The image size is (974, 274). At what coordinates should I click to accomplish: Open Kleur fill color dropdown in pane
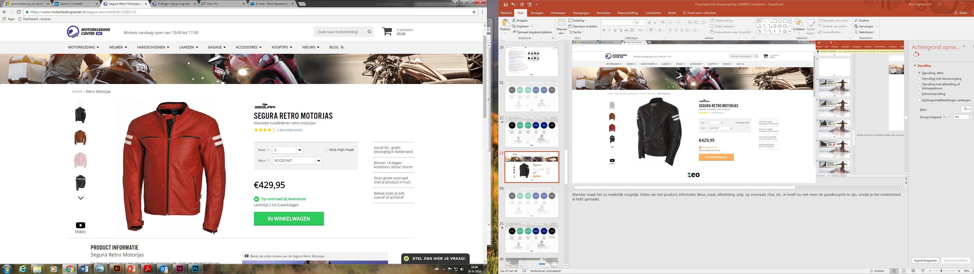click(x=966, y=109)
